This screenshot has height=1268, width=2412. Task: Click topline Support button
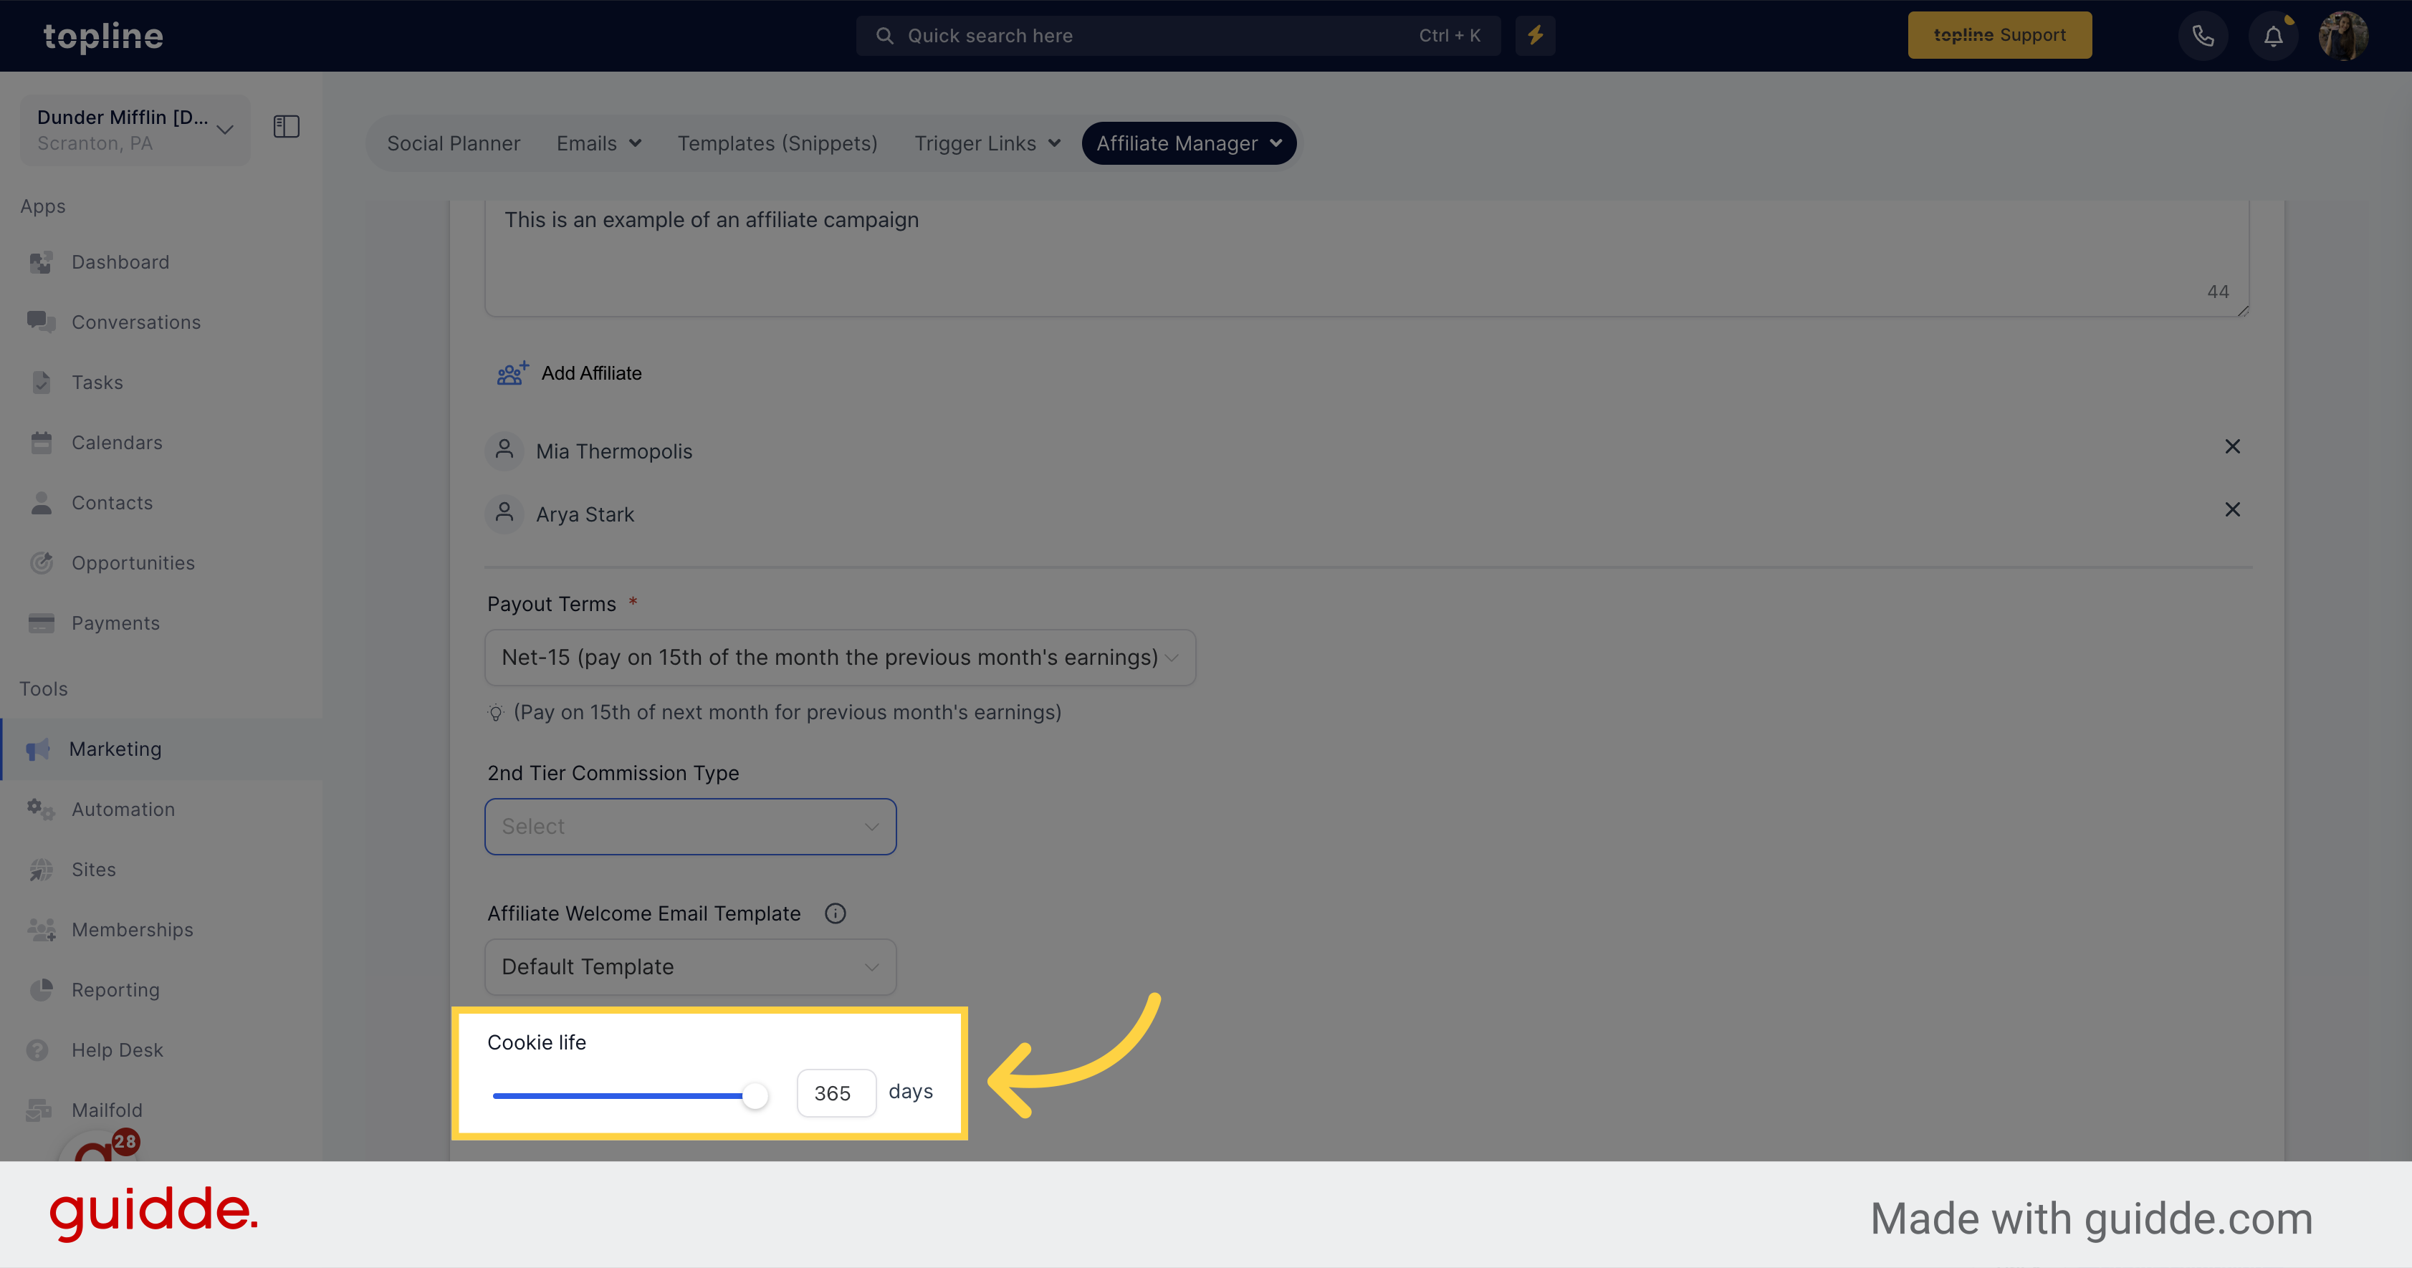pos(1999,35)
